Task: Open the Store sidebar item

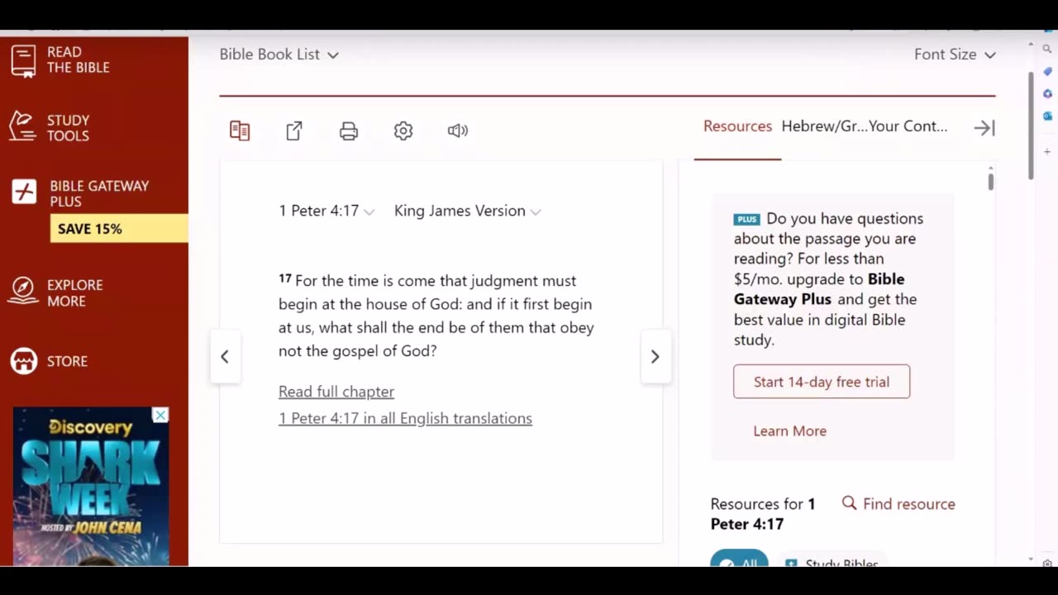Action: [x=49, y=361]
